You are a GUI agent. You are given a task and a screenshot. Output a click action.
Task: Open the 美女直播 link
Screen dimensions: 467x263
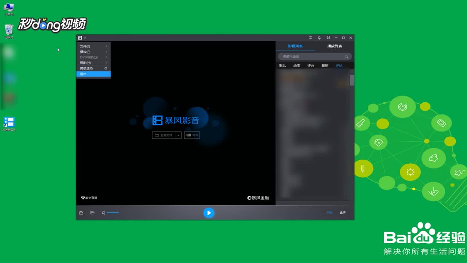click(x=89, y=198)
